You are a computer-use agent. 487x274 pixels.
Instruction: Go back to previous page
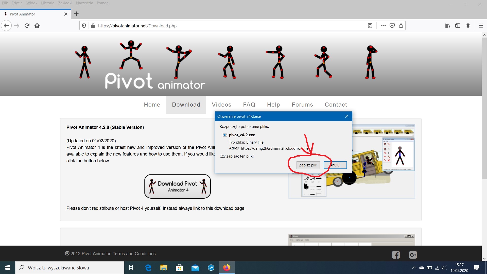click(x=6, y=26)
